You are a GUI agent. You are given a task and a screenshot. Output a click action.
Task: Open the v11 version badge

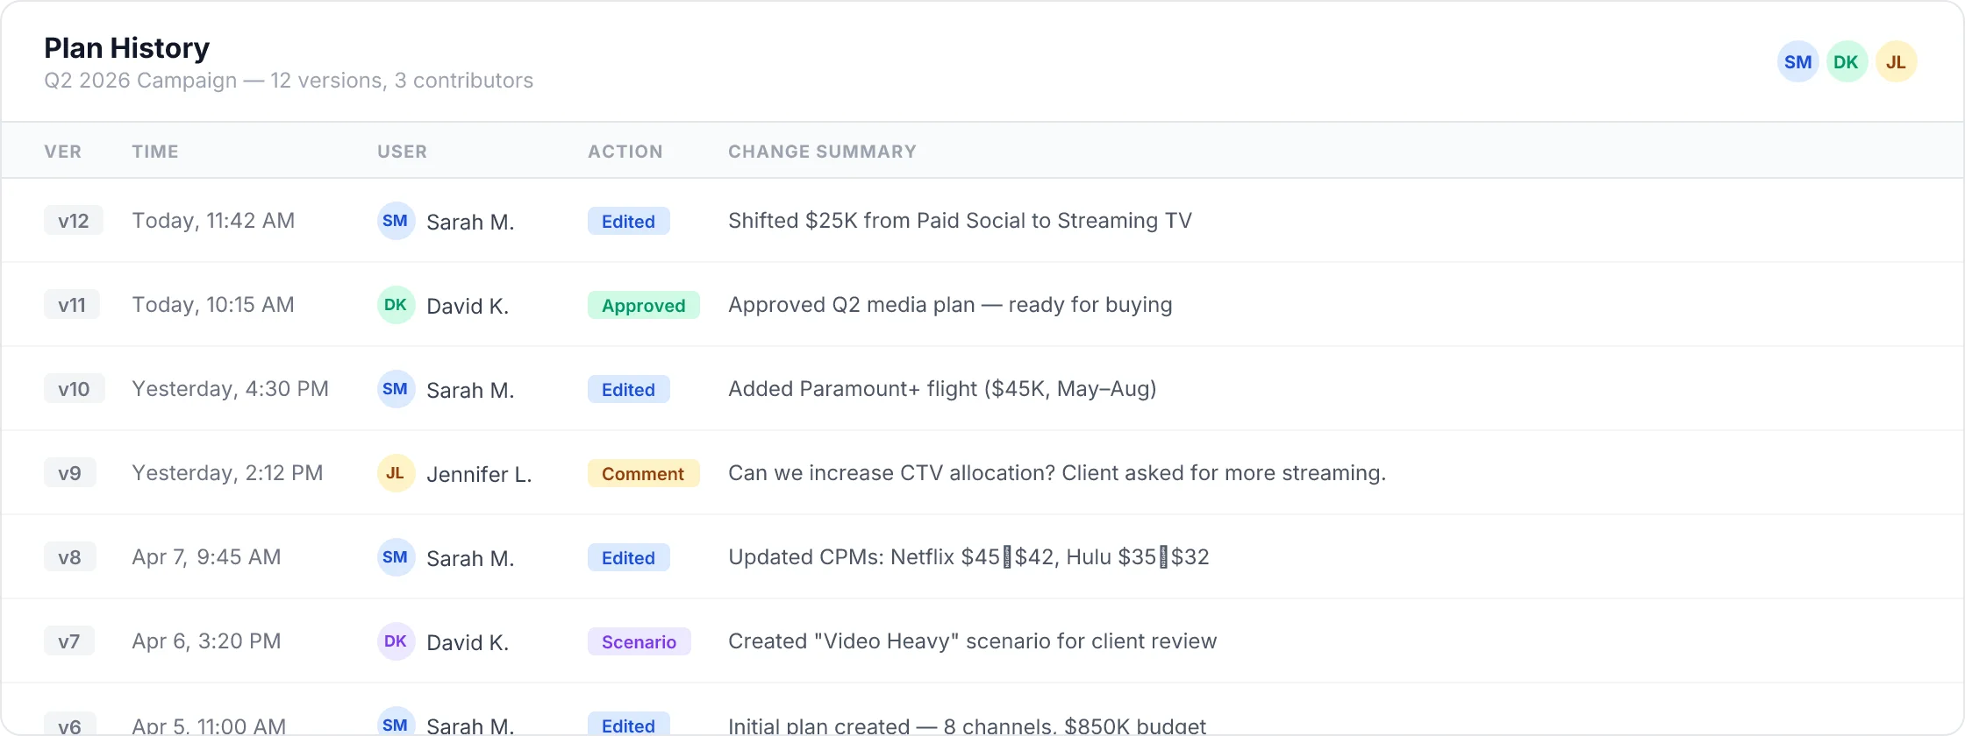[x=72, y=305]
